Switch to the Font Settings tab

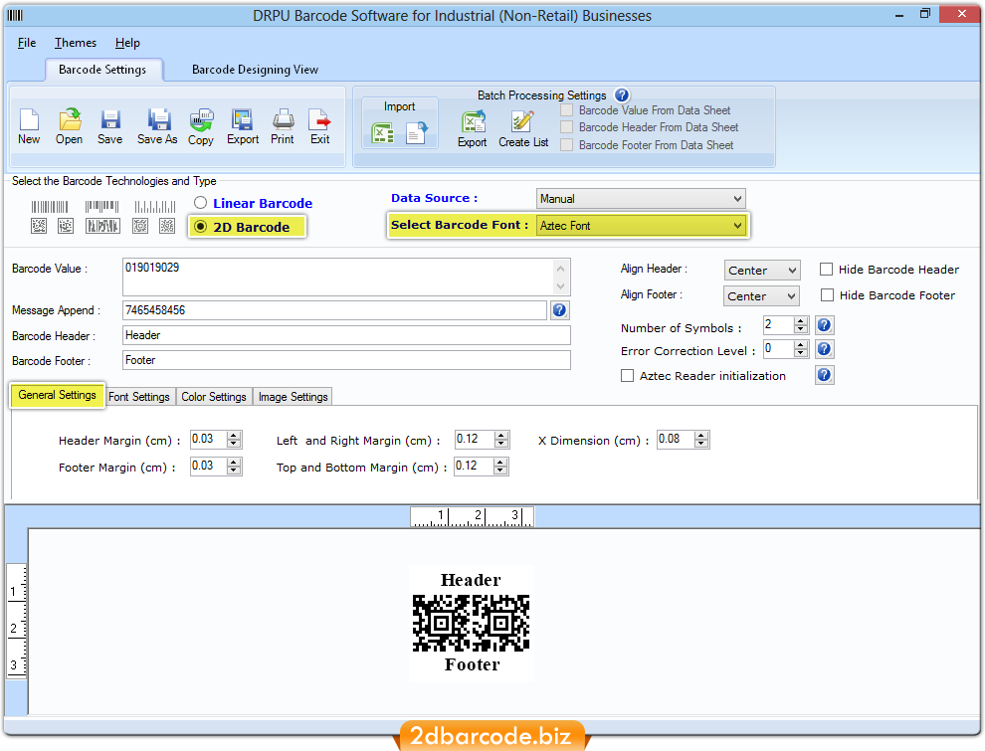(x=139, y=397)
